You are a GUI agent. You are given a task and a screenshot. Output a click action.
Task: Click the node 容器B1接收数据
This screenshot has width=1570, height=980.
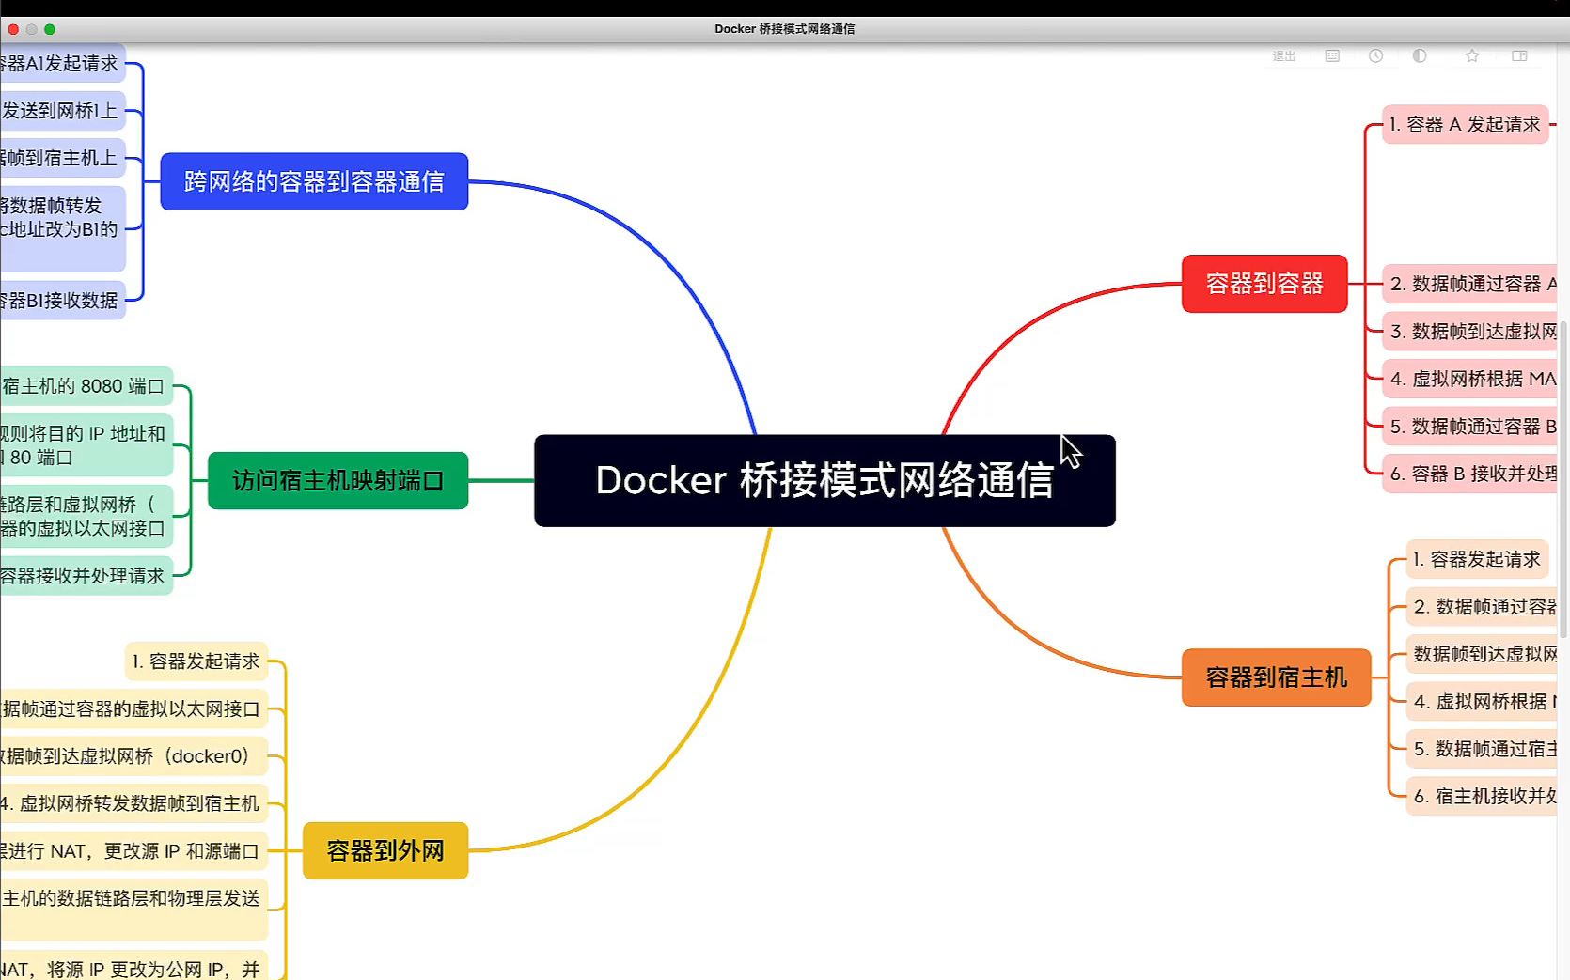pyautogui.click(x=58, y=299)
